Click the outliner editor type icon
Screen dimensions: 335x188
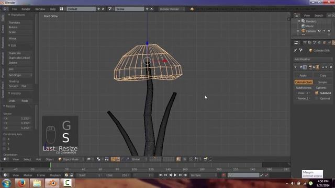click(297, 15)
